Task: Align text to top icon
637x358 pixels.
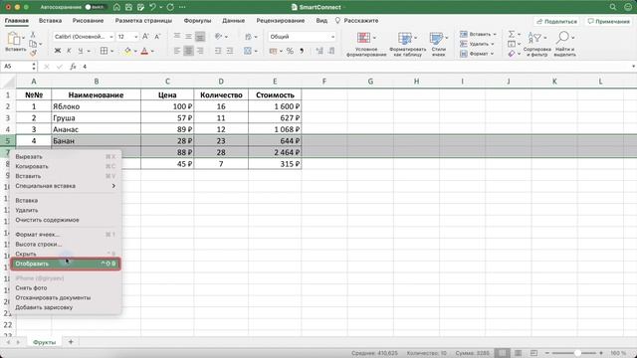Action: [177, 37]
